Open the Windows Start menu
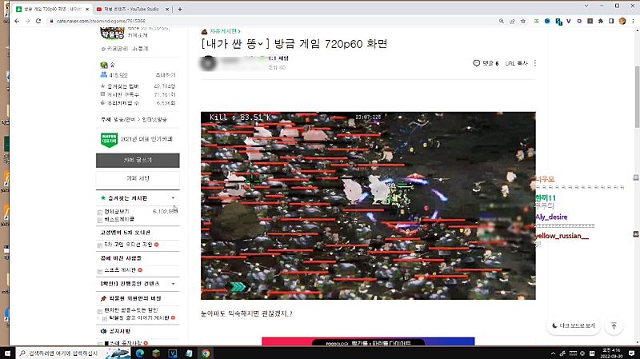This screenshot has height=359, width=640. point(7,353)
